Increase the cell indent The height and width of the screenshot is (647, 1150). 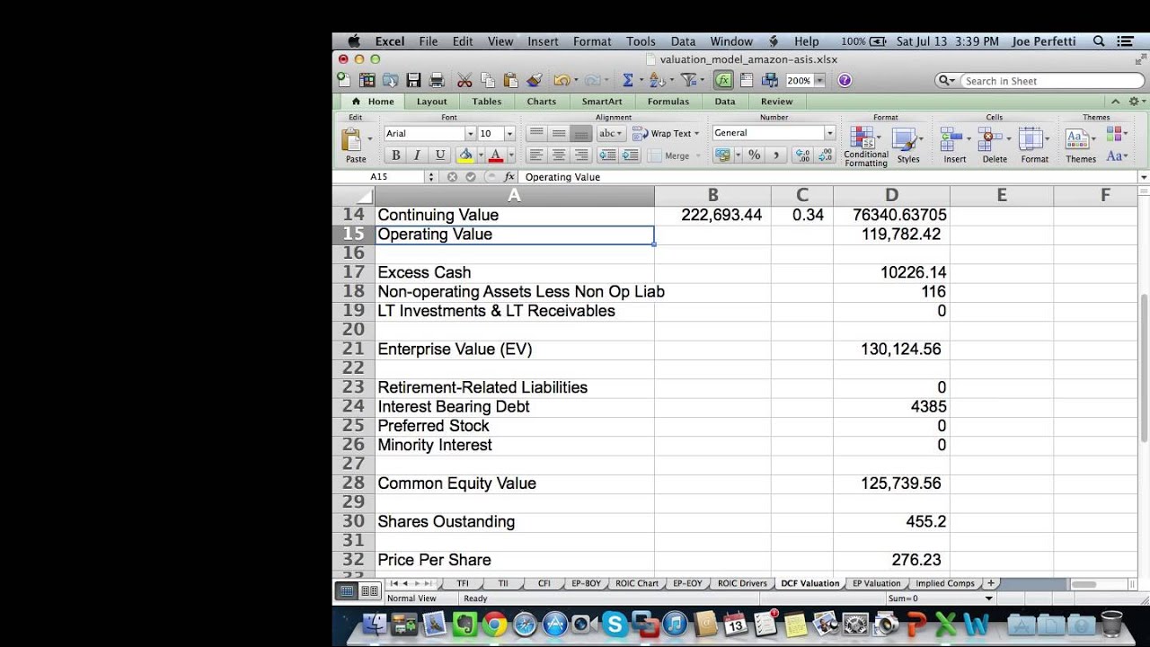pos(630,155)
